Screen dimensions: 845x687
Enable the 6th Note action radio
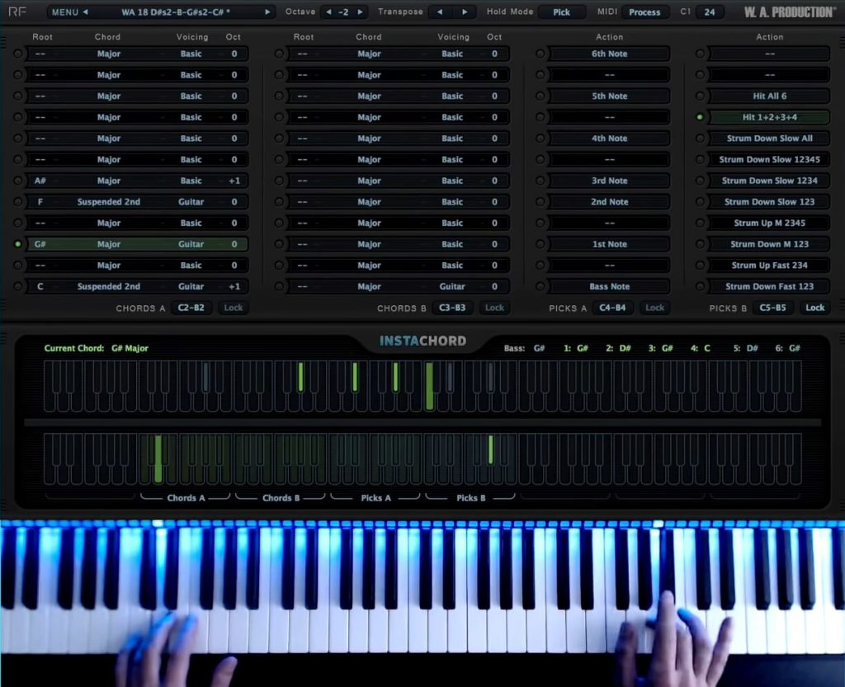[x=540, y=54]
